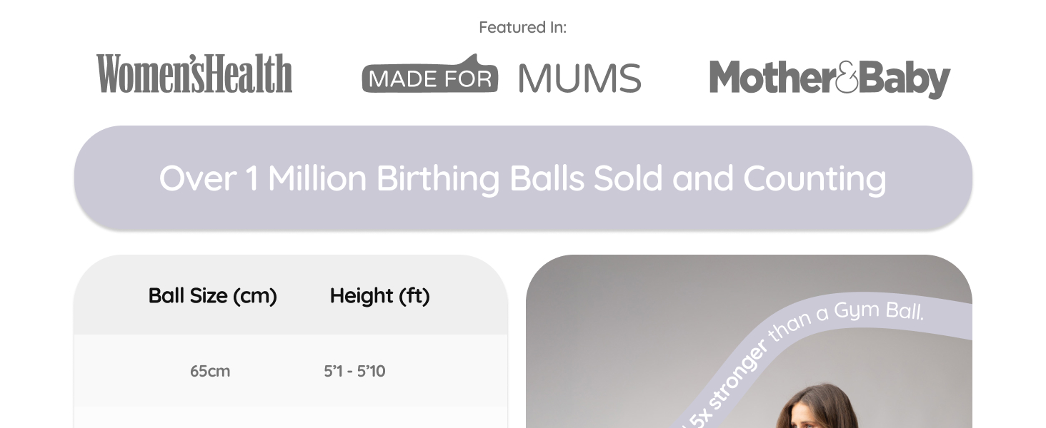Click the ampersand in Mother&Baby logo
Image resolution: width=1046 pixels, height=428 pixels.
tap(846, 78)
